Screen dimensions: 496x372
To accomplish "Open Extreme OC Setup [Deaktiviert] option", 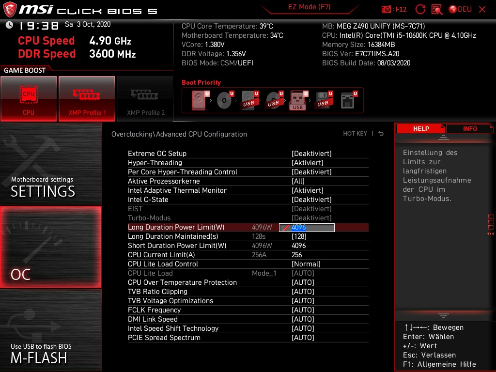I will click(x=248, y=154).
